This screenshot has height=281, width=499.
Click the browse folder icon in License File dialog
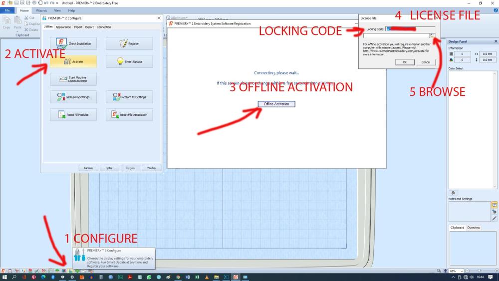point(432,35)
